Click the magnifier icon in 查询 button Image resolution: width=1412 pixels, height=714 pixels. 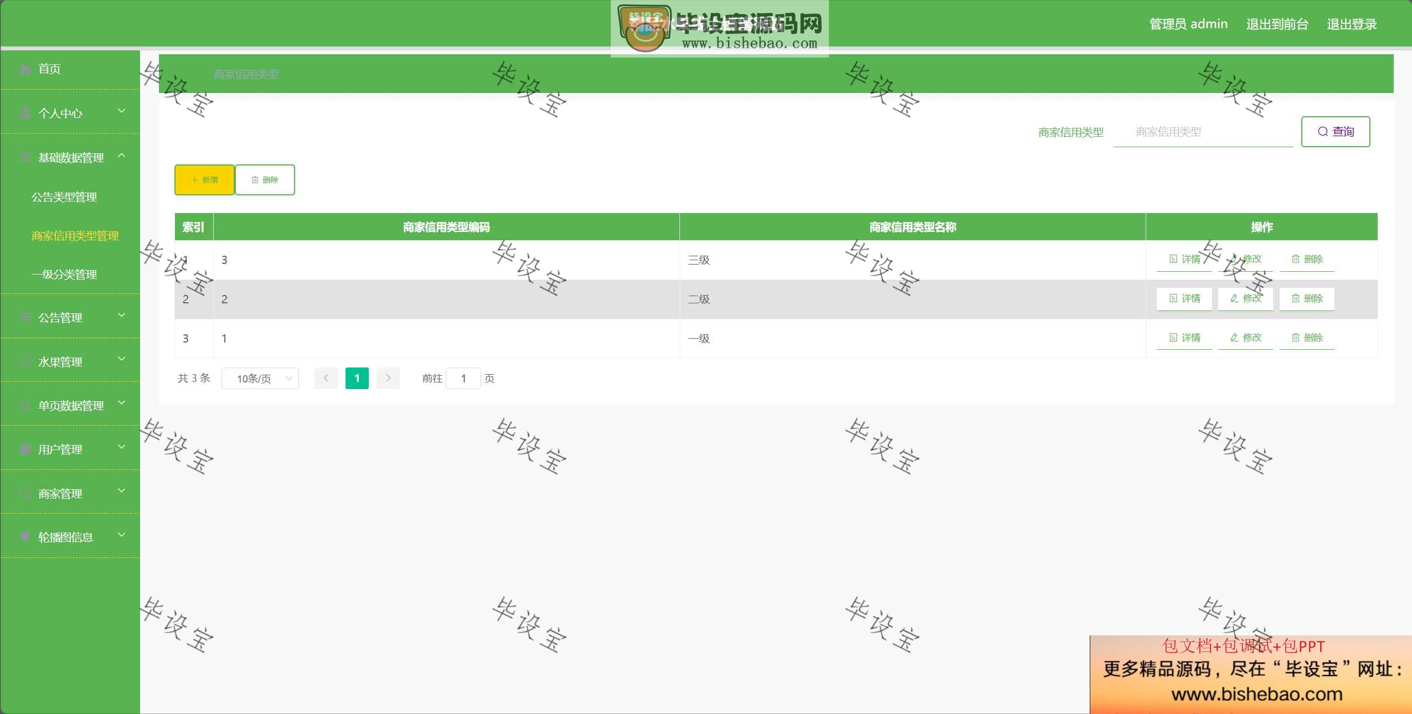click(1323, 132)
